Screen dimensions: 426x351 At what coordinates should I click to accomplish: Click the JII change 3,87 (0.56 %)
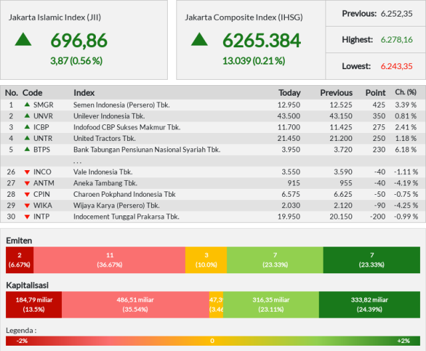[76, 60]
